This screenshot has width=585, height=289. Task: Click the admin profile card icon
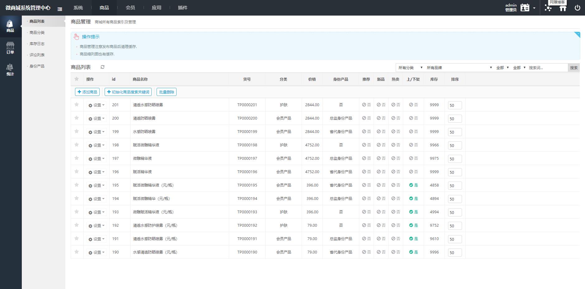click(525, 8)
